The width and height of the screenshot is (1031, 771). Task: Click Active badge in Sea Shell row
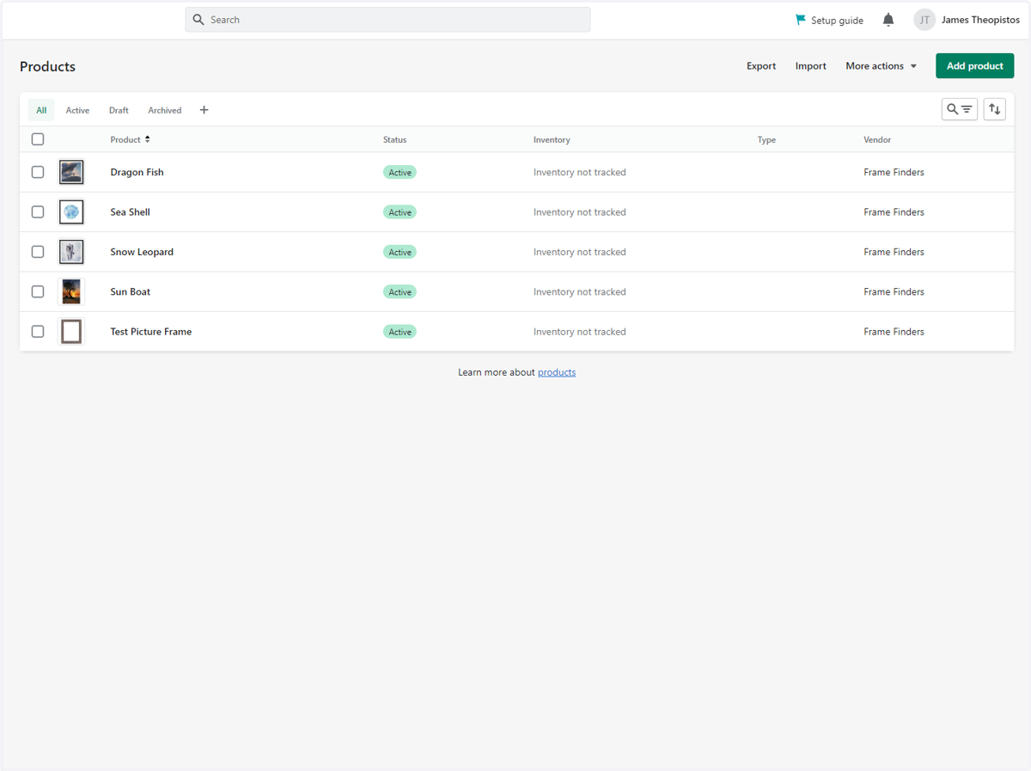[x=400, y=212]
